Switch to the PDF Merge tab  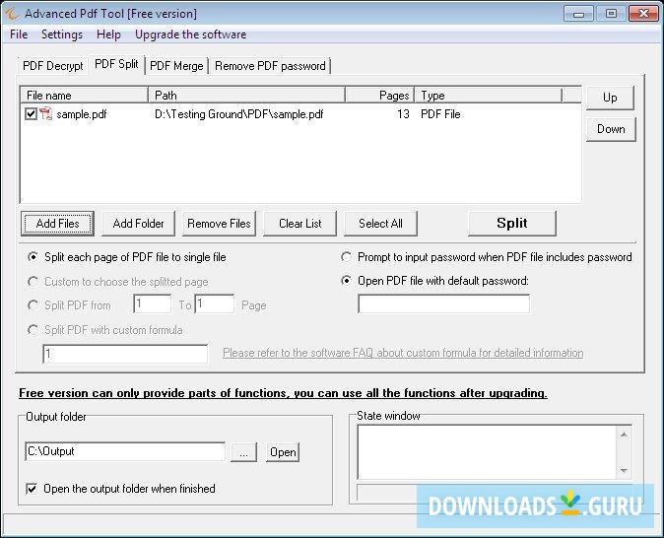pyautogui.click(x=176, y=66)
